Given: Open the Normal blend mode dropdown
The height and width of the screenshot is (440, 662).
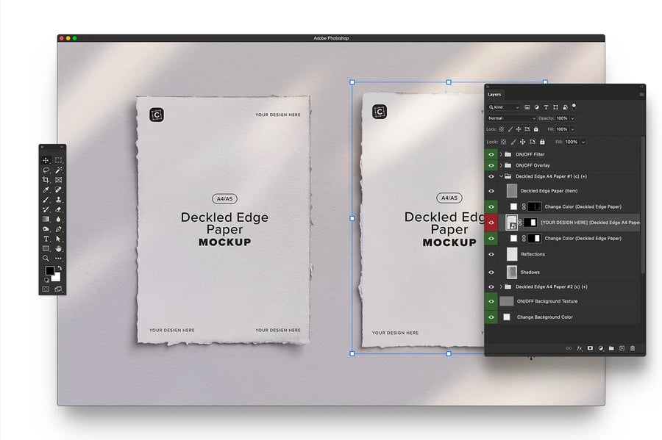Looking at the screenshot, I should (511, 118).
